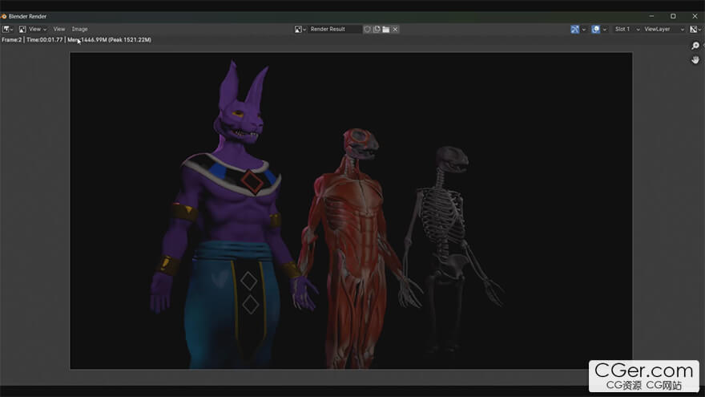
Task: Open the Slot 1 render slot dropdown
Action: 626,29
